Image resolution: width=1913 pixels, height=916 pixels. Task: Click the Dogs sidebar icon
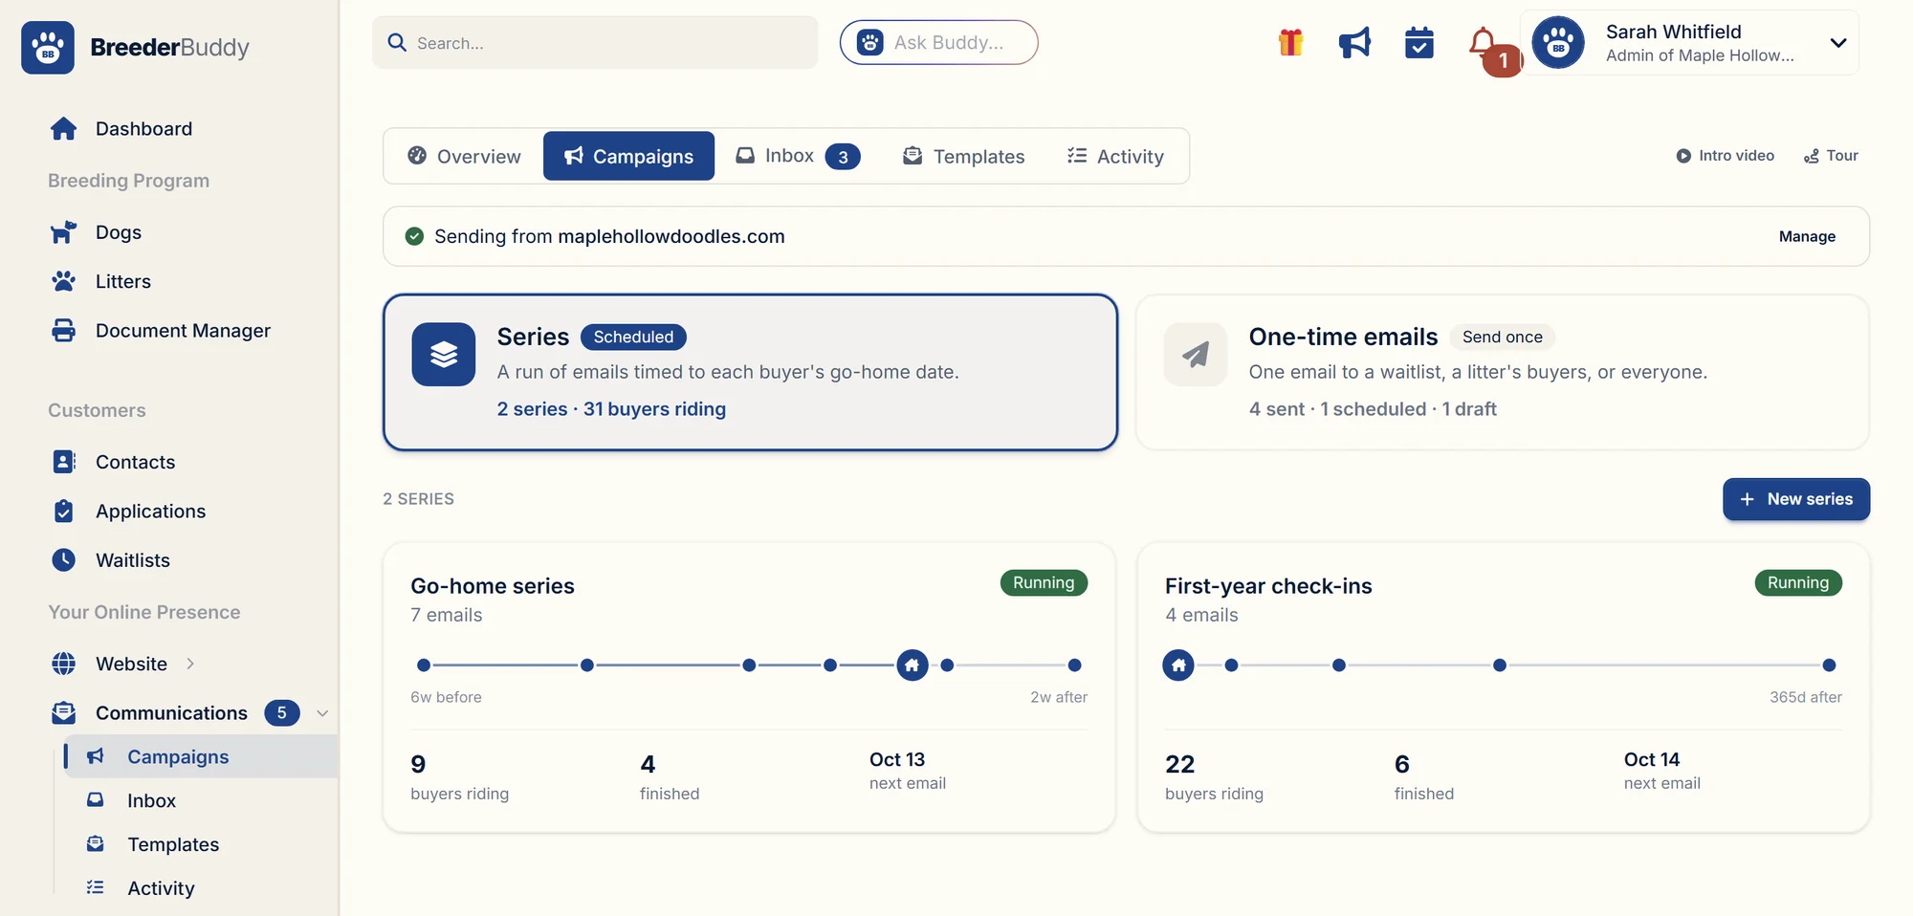tap(63, 232)
